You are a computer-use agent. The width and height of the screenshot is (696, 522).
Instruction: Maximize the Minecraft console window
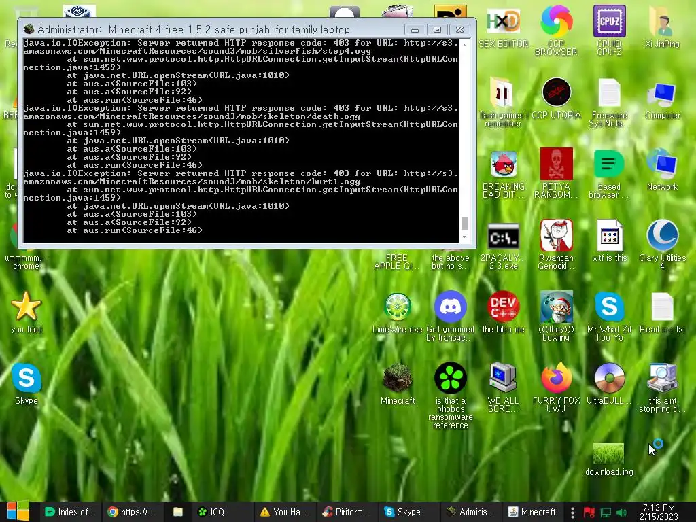437,30
